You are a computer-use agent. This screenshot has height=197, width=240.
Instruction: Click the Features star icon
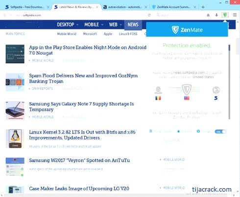coord(178,131)
